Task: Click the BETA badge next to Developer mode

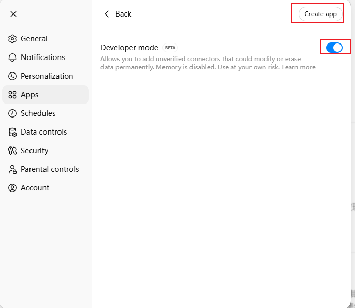Action: (x=170, y=48)
